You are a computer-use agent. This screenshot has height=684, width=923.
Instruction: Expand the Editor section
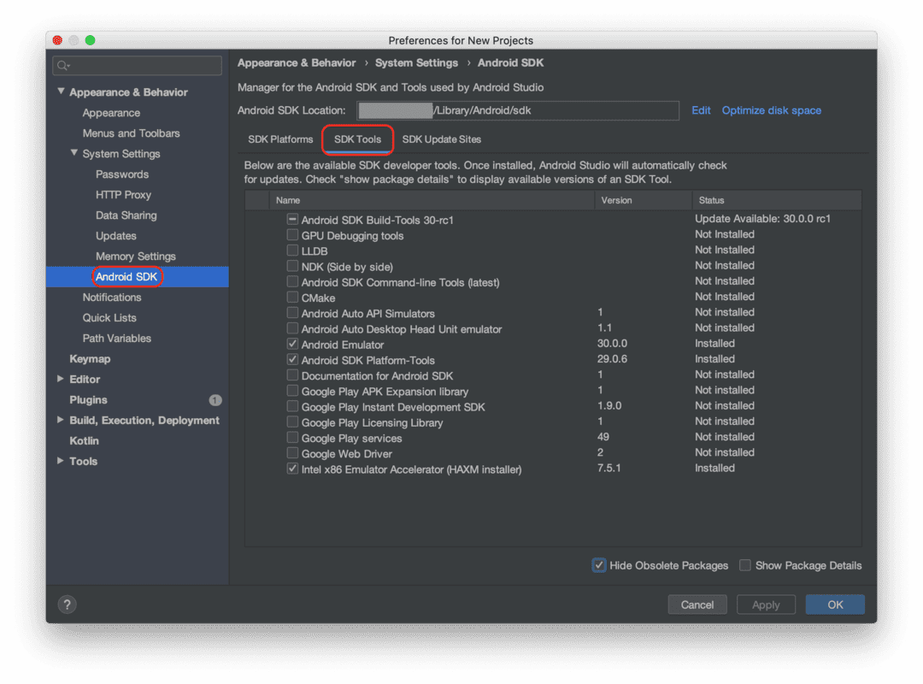(61, 379)
